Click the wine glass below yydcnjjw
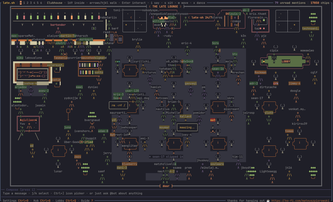Screen dimensions: 333x202 click(68, 114)
